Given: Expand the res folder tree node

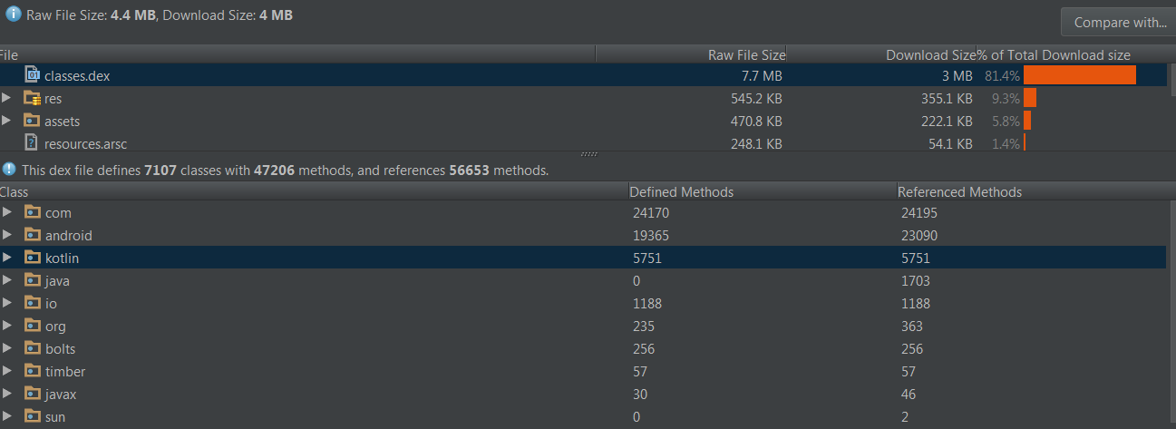Looking at the screenshot, I should coord(7,98).
